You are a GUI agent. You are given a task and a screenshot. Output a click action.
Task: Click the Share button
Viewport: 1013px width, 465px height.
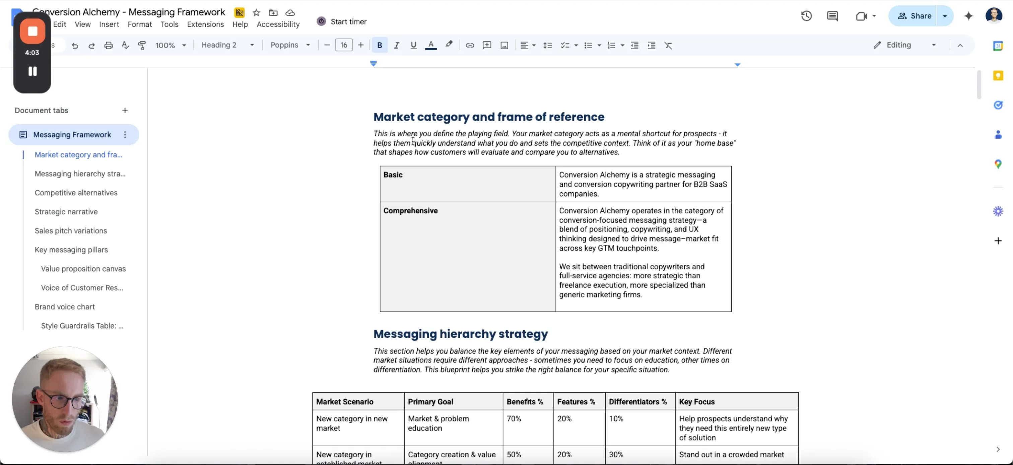click(x=914, y=16)
